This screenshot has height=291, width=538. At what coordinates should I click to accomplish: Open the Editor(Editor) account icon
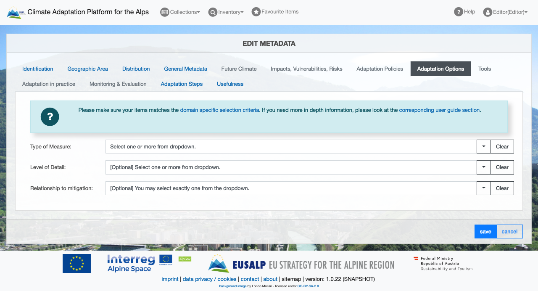click(487, 12)
